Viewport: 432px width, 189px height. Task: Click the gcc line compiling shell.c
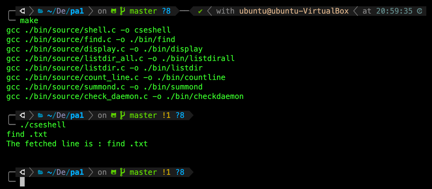pyautogui.click(x=89, y=30)
